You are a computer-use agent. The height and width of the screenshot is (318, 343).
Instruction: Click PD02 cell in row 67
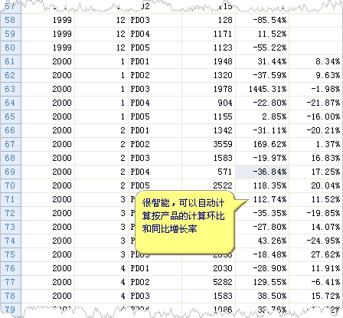tap(155, 144)
